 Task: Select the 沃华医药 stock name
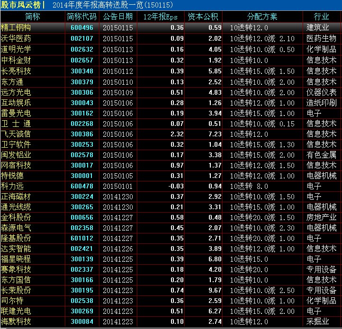pos(16,39)
